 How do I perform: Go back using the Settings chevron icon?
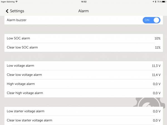tap(7, 11)
